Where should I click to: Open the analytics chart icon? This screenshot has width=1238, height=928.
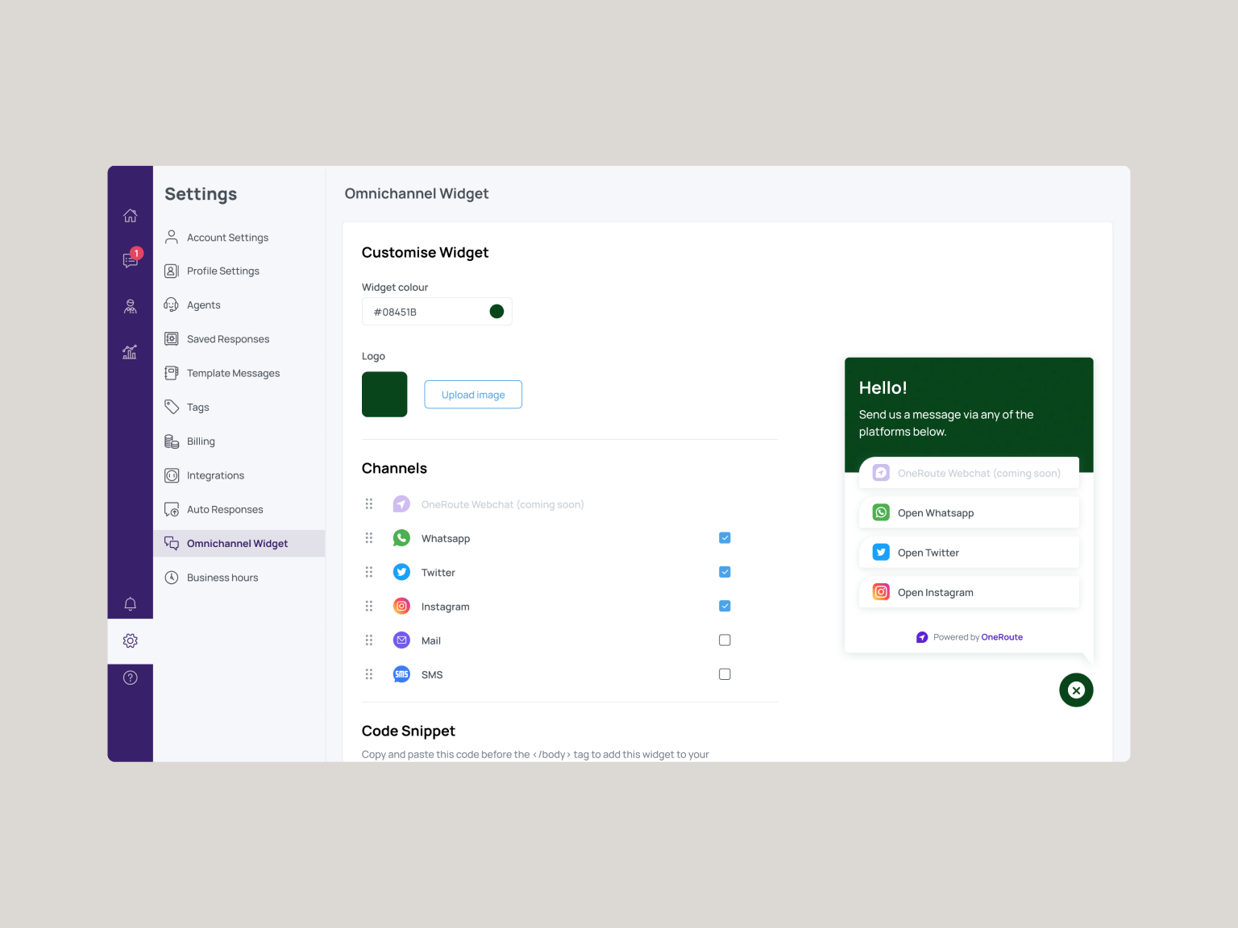pos(130,352)
